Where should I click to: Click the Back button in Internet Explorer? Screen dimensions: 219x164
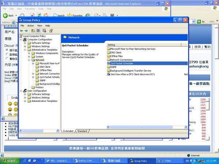click(x=8, y=15)
